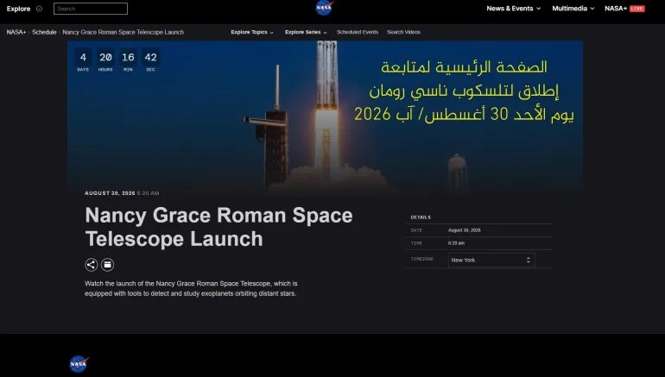The image size is (665, 377).
Task: Click the countdown SEC value
Action: click(150, 57)
